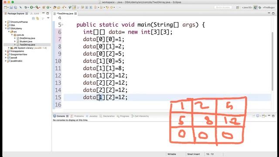Click the Save icon in toolbar

(11, 7)
